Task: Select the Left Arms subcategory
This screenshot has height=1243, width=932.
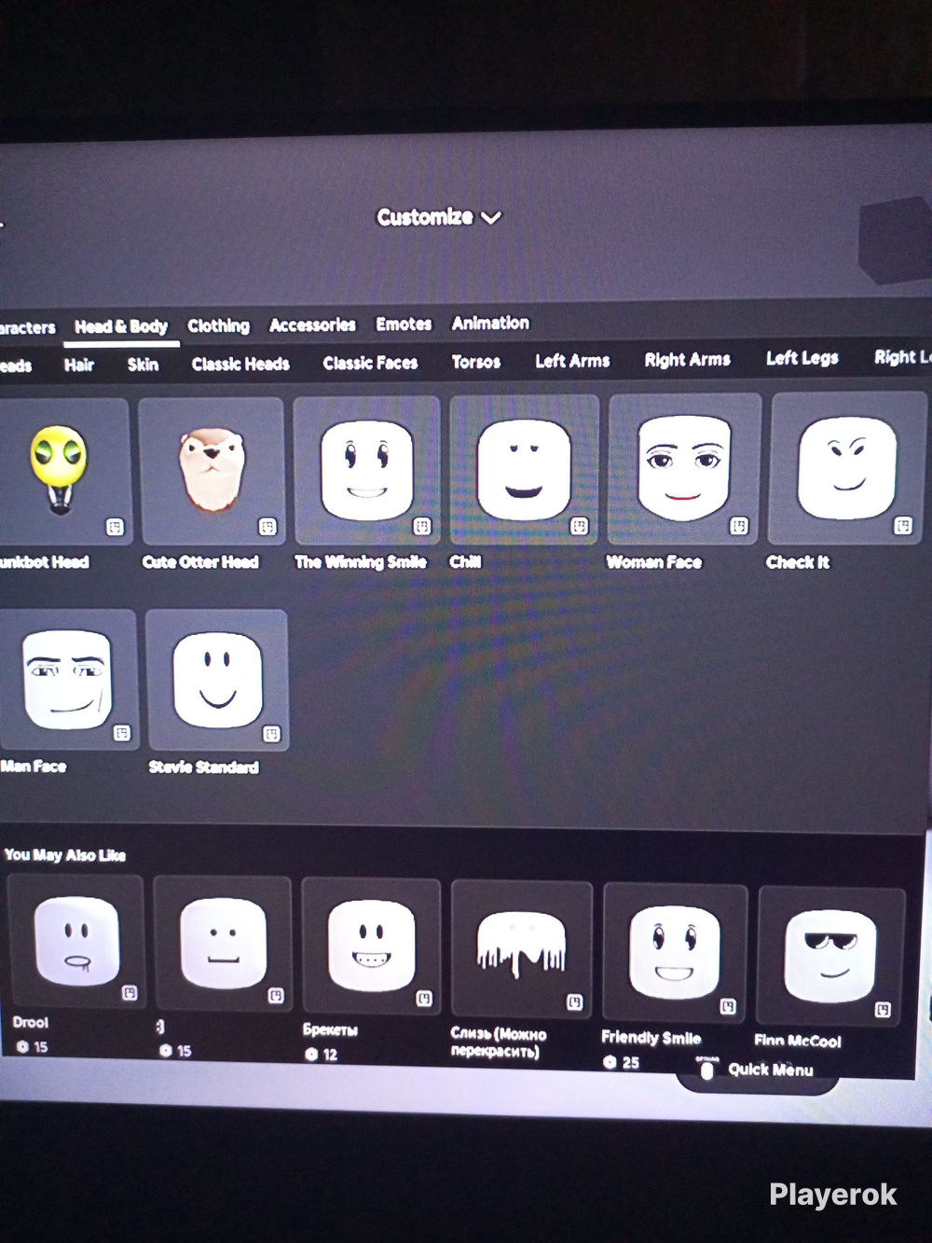Action: (572, 361)
